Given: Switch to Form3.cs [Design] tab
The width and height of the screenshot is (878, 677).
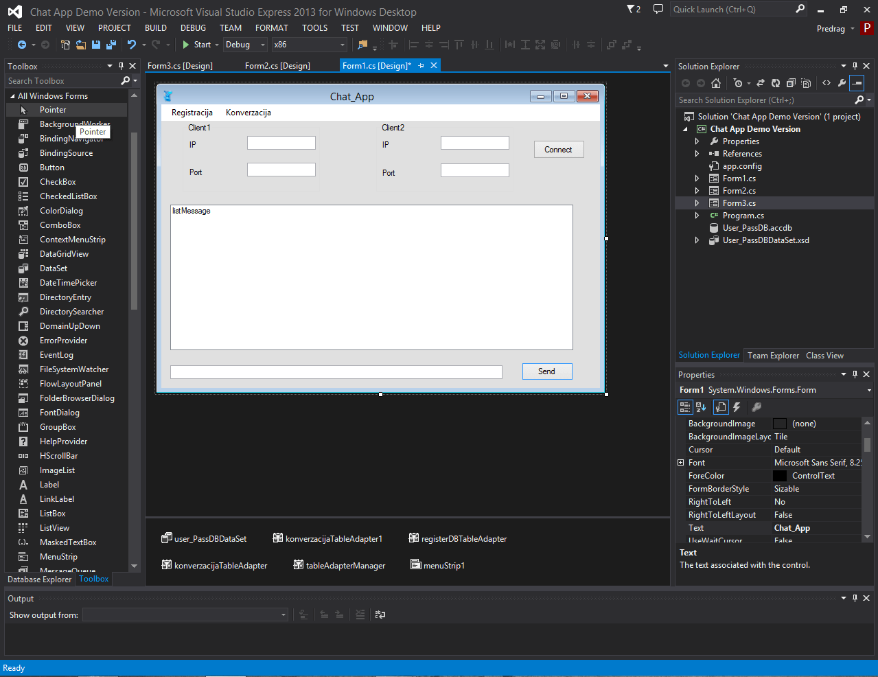Looking at the screenshot, I should [180, 66].
